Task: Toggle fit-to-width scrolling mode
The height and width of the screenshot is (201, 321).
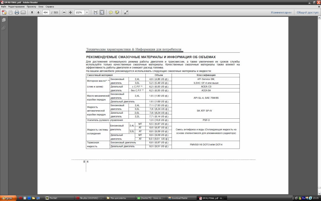Action: coord(96,12)
